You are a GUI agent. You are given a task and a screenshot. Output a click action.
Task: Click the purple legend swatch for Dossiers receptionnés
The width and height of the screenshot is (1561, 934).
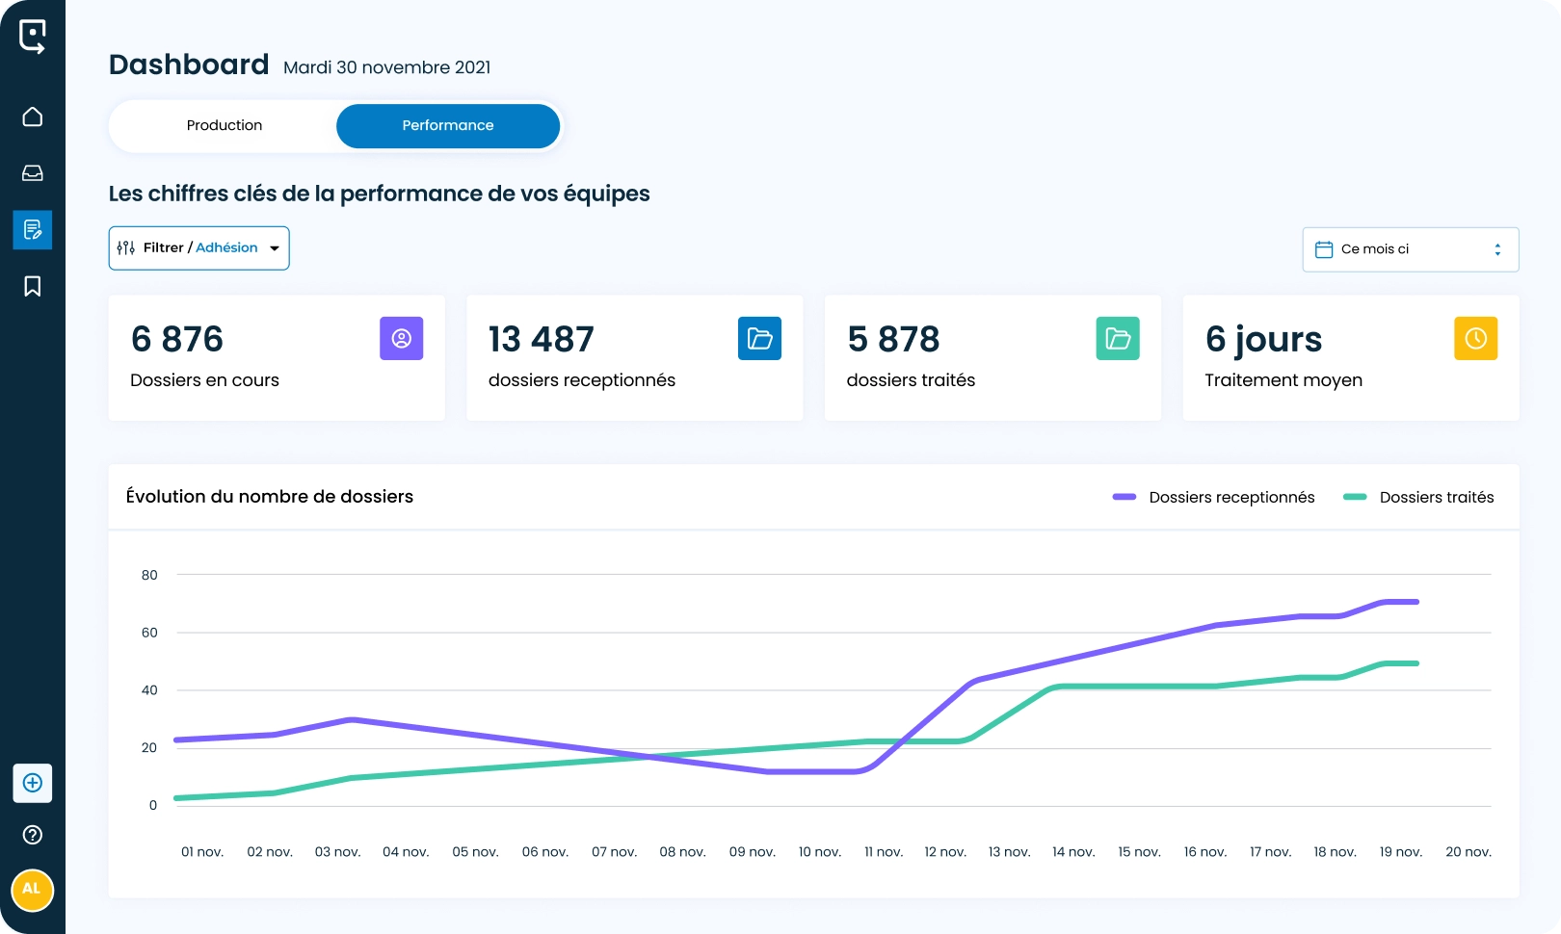(1124, 497)
